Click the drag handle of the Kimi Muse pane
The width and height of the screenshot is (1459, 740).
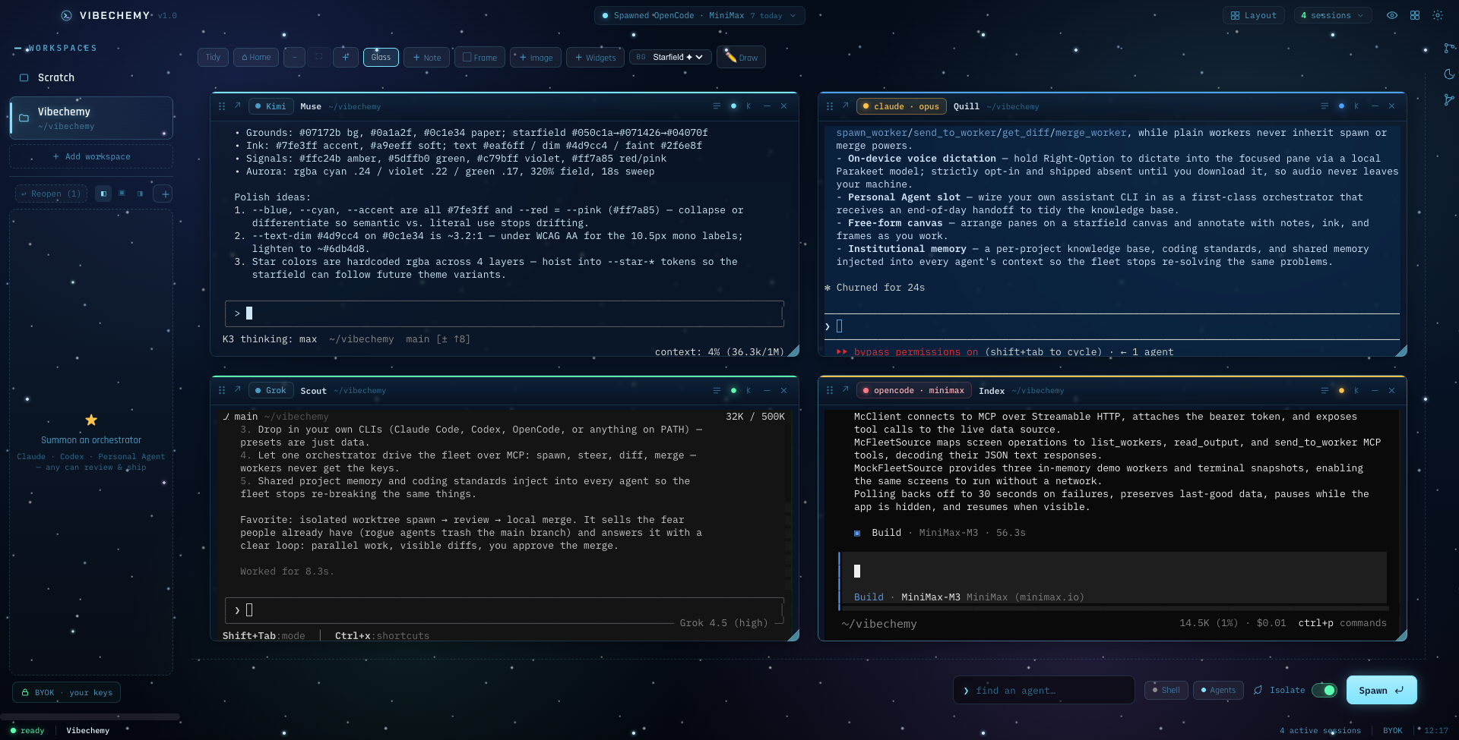click(222, 106)
